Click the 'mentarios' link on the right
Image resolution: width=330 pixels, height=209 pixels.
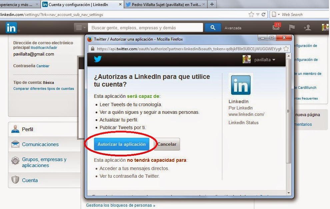[303, 124]
